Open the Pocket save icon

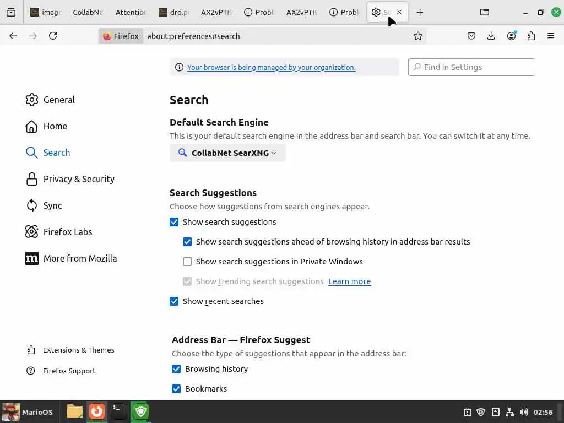pos(471,36)
